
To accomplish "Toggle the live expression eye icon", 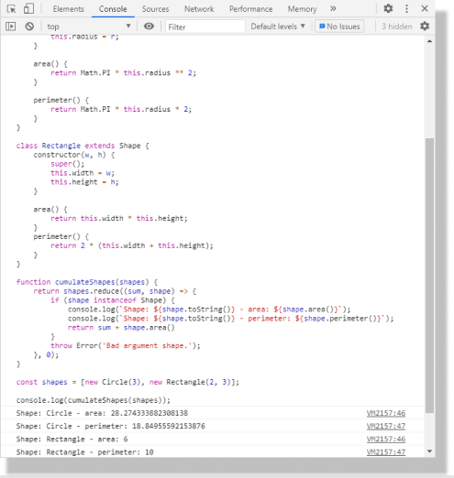I will point(149,27).
